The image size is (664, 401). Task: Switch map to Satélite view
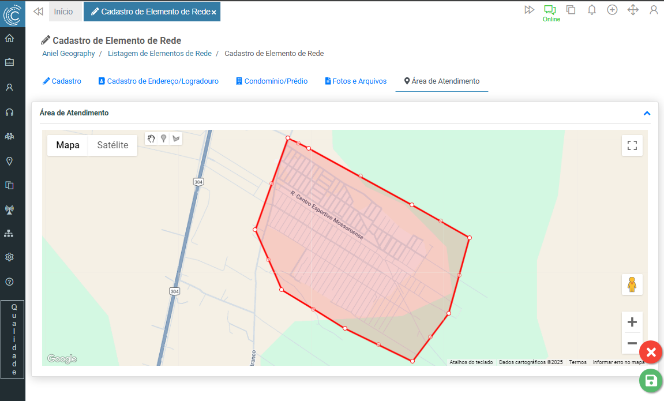tap(112, 145)
